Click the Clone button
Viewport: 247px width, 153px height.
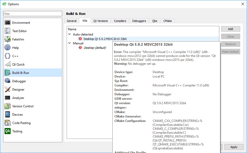tap(231, 37)
